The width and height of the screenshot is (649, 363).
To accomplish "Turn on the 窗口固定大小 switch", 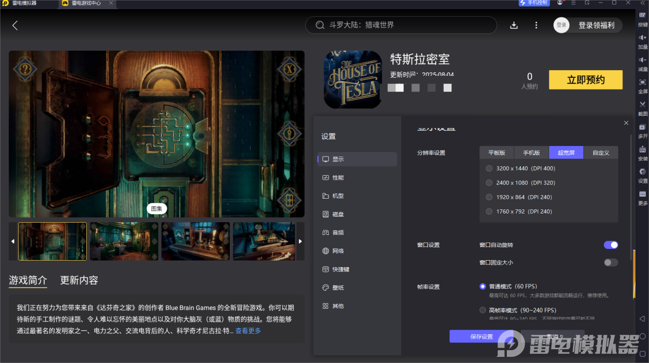I will [611, 262].
